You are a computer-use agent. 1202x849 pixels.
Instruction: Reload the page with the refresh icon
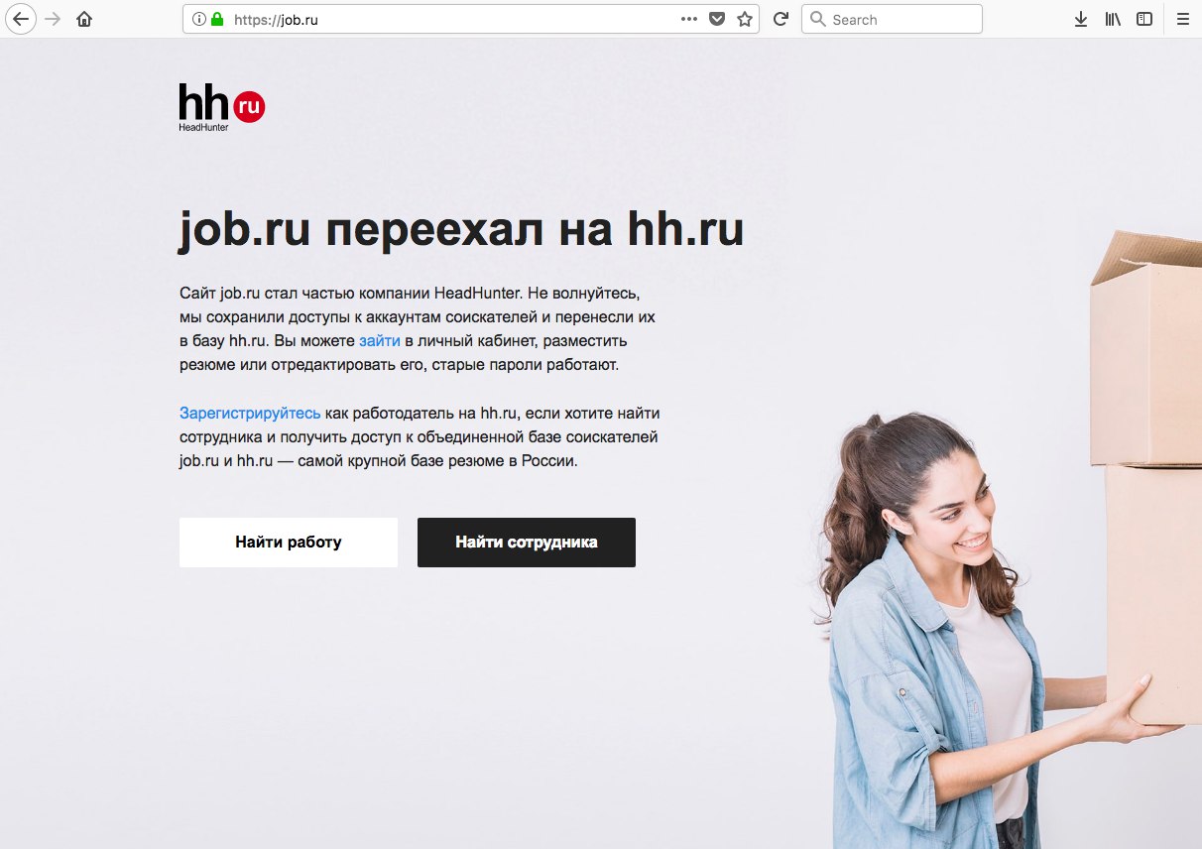(x=781, y=19)
